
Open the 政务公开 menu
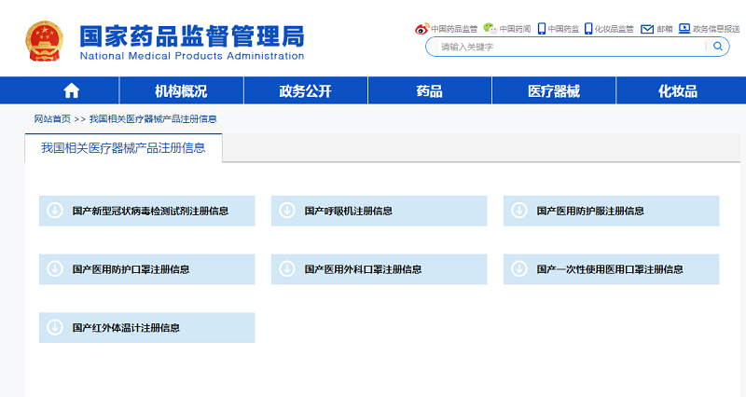(306, 90)
